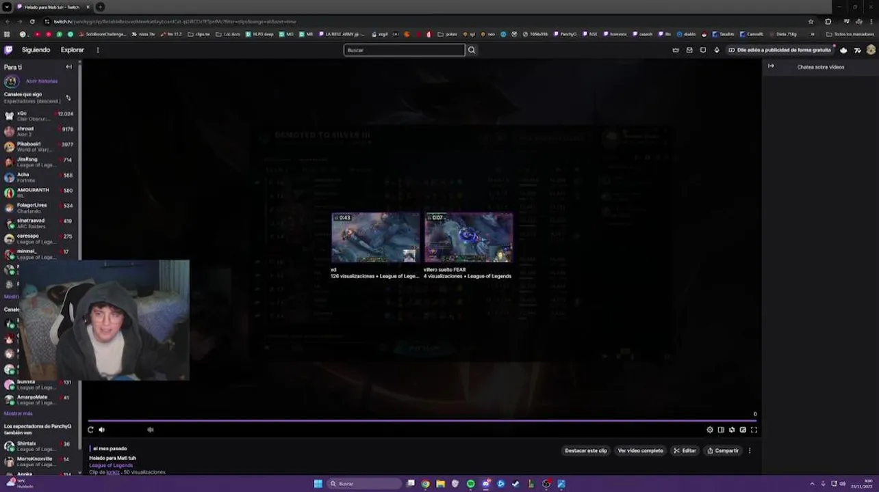
Task: Seek on the purple clip progress bar
Action: coord(422,420)
